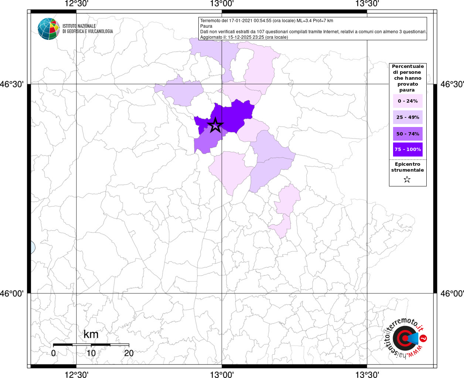This screenshot has height=378, width=464.
Task: Click the '20' scale bar value
Action: [x=129, y=353]
